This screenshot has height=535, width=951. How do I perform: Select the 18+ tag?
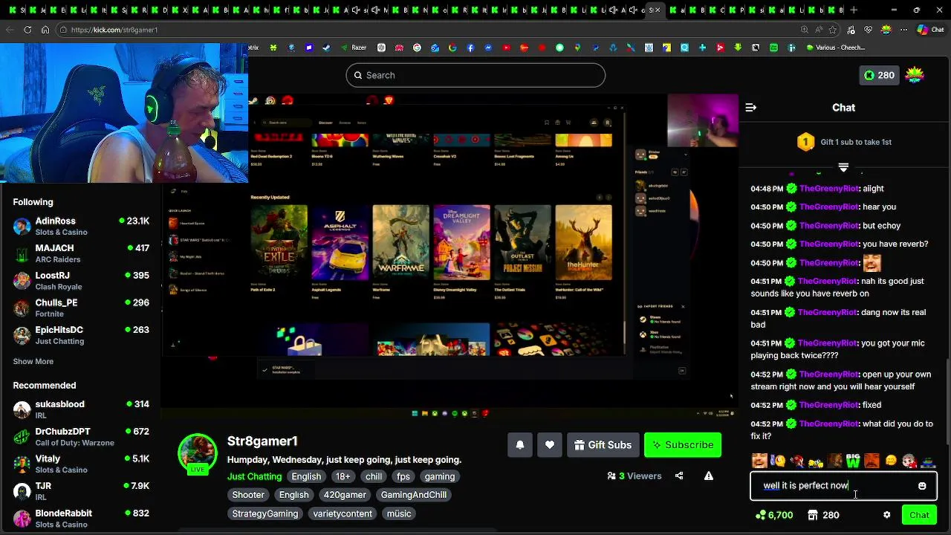[x=343, y=476]
